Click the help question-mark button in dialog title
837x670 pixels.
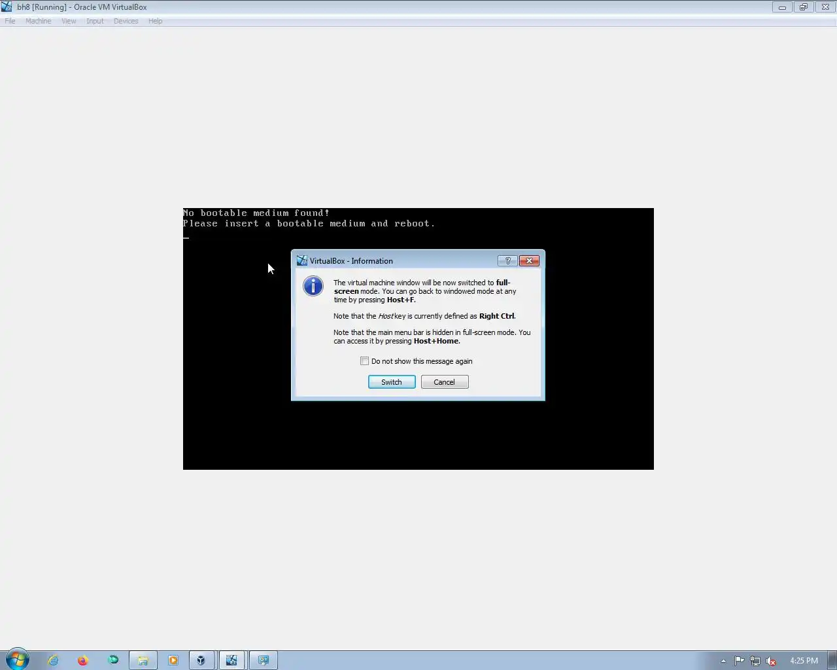coord(507,260)
